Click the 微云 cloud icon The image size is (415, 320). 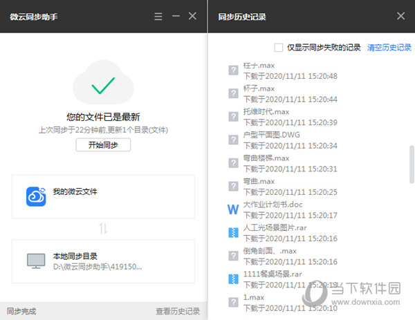(36, 196)
